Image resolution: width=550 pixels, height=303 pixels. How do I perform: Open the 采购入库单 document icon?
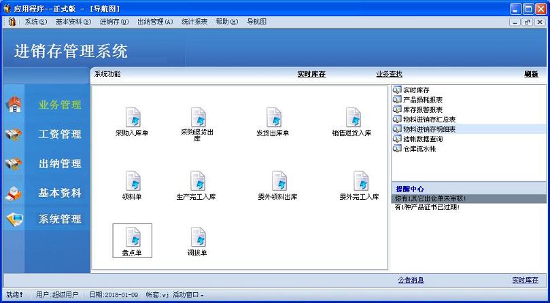click(x=133, y=117)
